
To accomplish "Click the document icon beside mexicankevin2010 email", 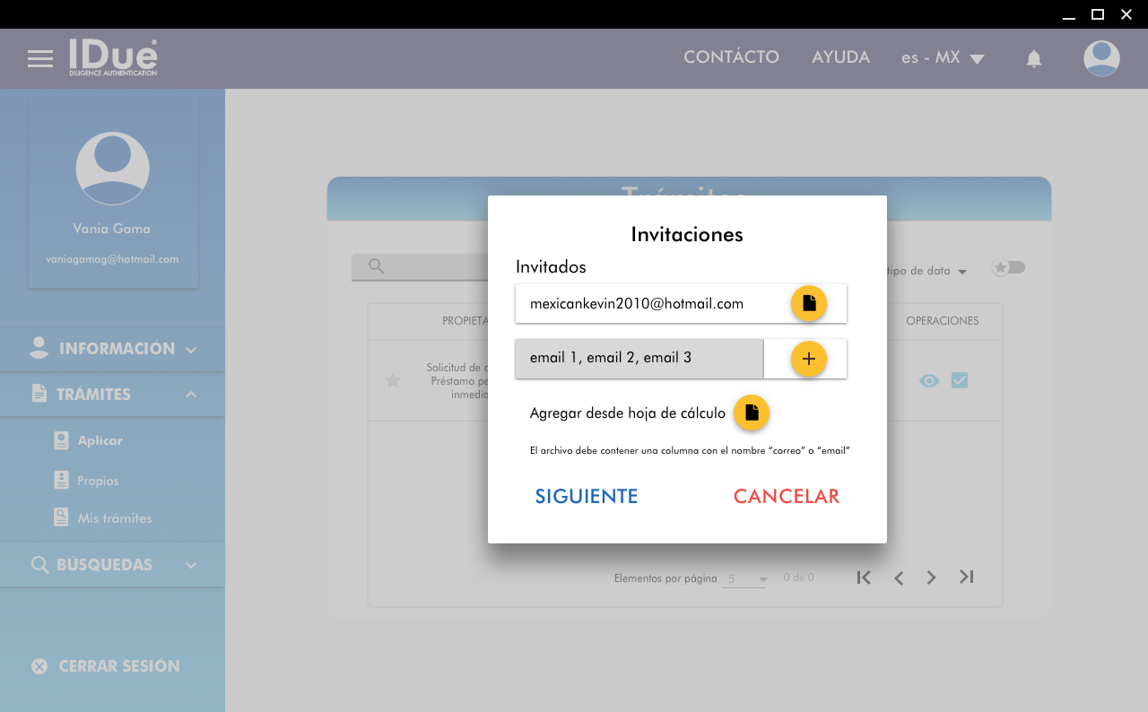I will (x=808, y=304).
